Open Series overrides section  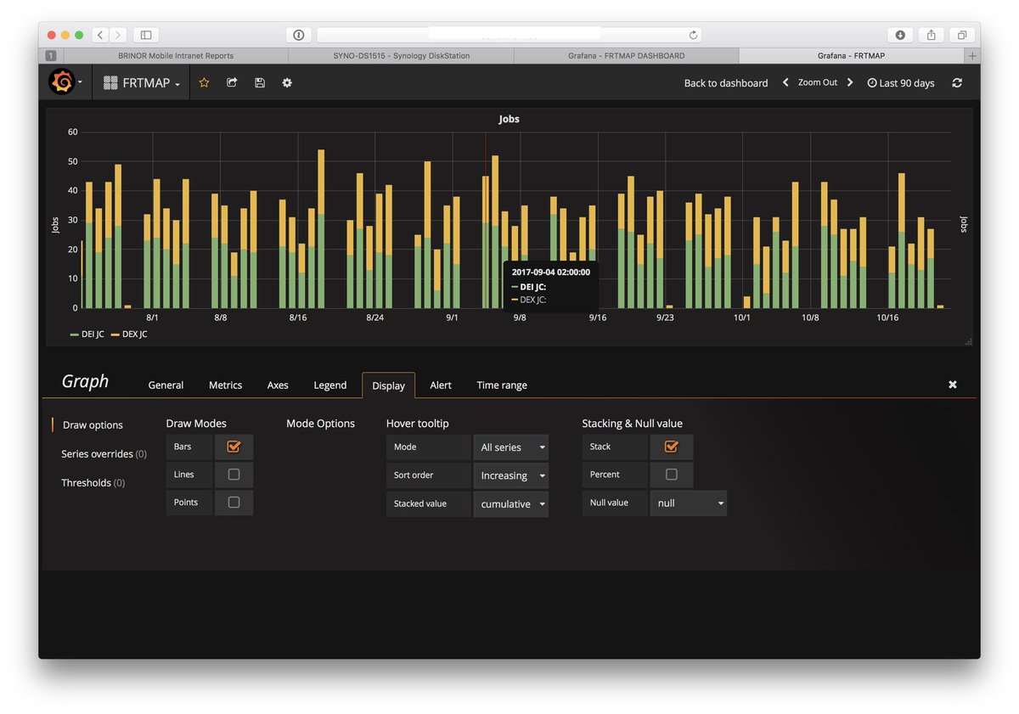coord(104,453)
